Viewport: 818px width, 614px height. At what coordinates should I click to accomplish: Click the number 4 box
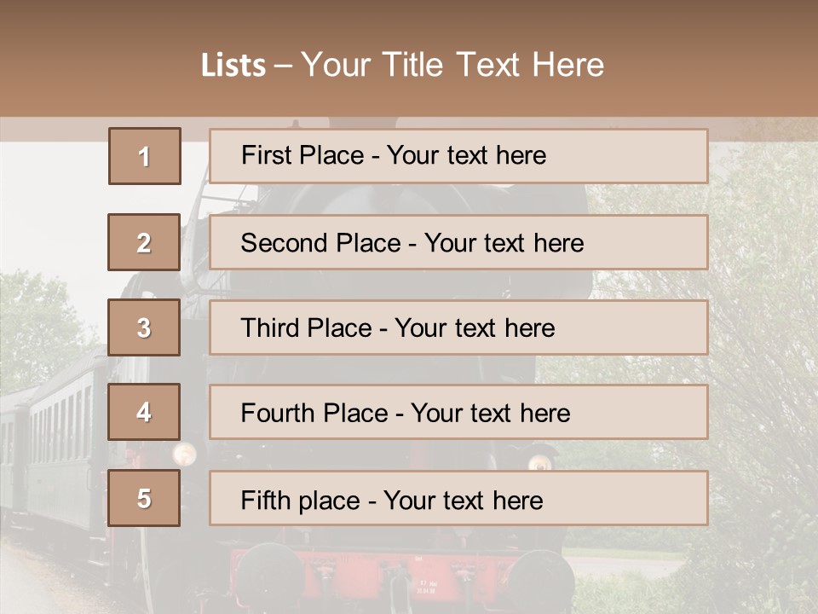(x=145, y=413)
